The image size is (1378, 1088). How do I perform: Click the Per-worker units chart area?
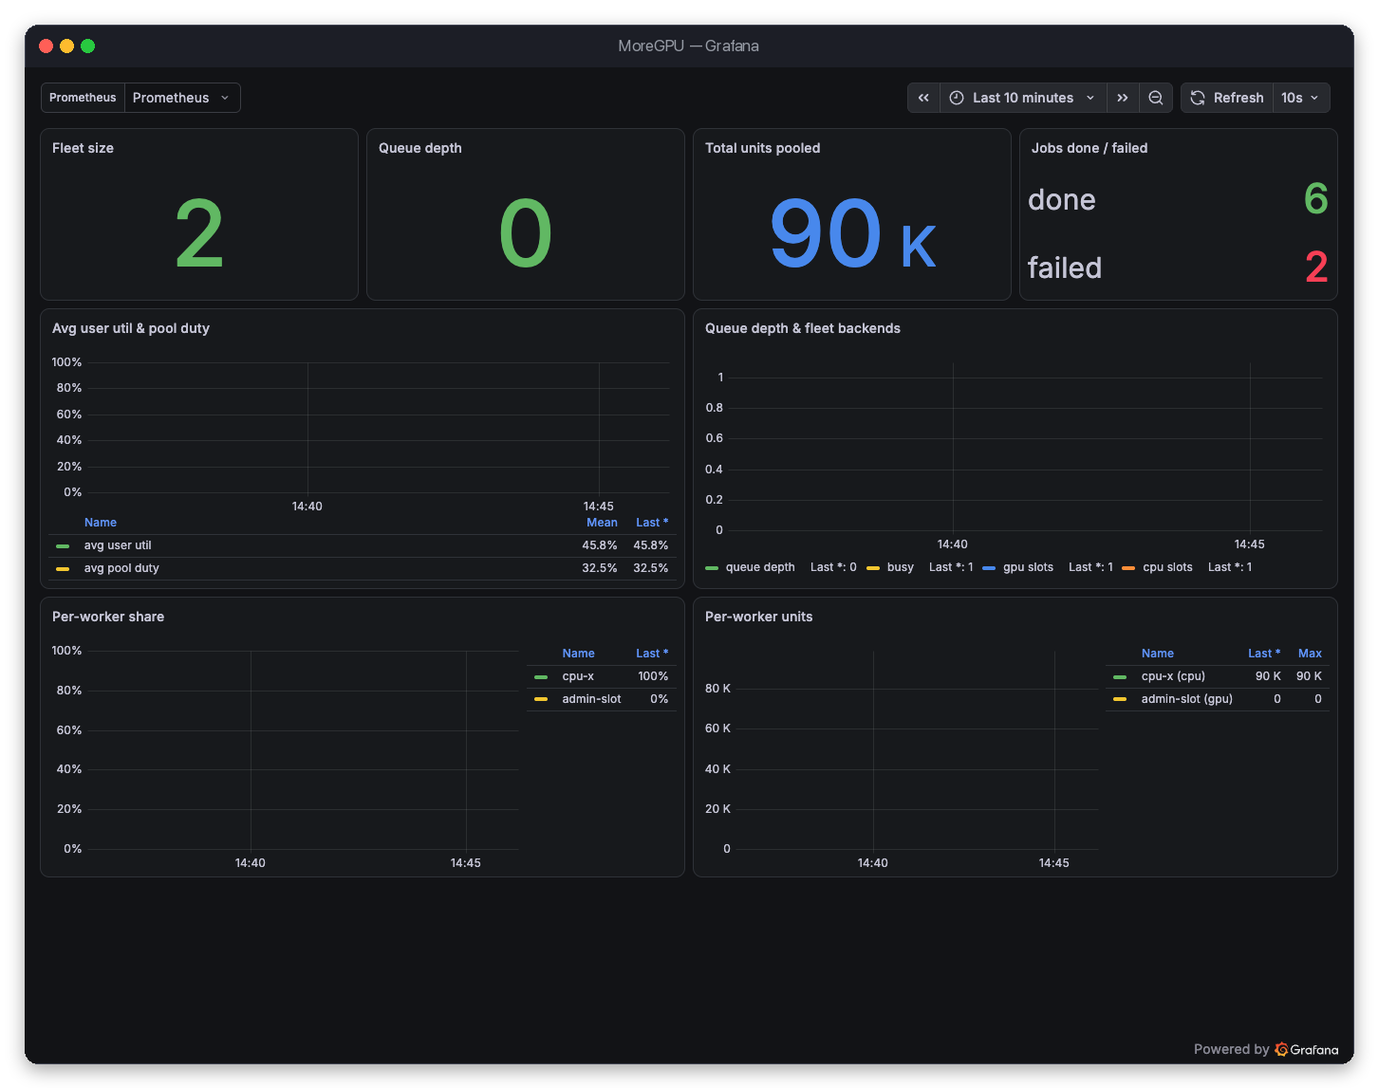point(917,749)
